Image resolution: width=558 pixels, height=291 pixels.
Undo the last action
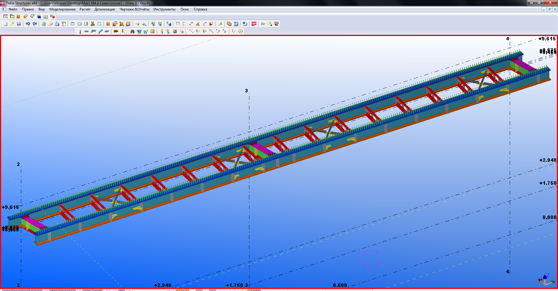[28, 24]
